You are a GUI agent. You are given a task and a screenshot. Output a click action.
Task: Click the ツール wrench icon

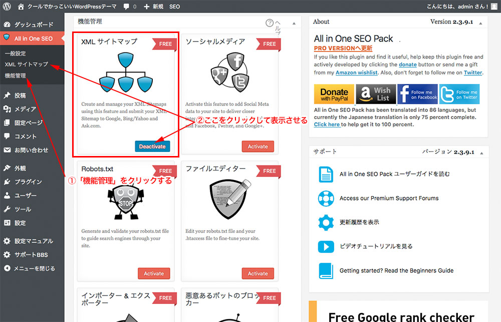click(7, 209)
